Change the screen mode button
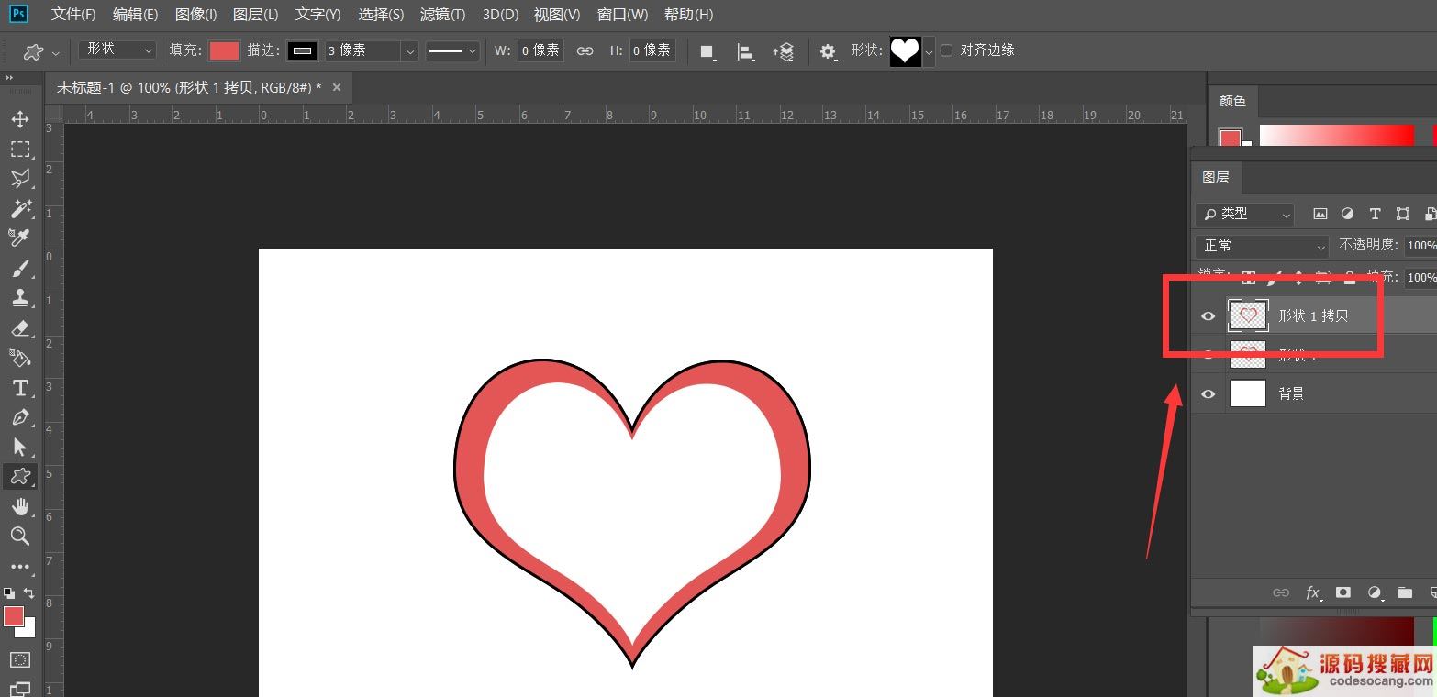This screenshot has width=1437, height=697. 20,689
